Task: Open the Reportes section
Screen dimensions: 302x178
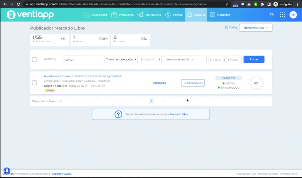Action: coord(220,15)
